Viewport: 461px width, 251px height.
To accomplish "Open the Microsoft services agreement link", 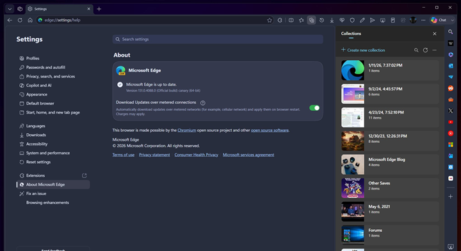I will coord(248,155).
